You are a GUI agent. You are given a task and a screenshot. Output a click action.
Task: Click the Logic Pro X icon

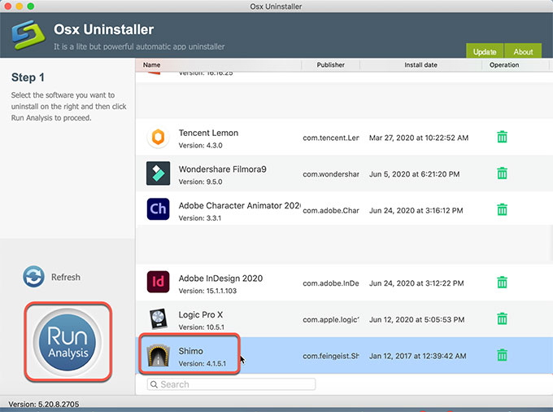click(x=158, y=319)
